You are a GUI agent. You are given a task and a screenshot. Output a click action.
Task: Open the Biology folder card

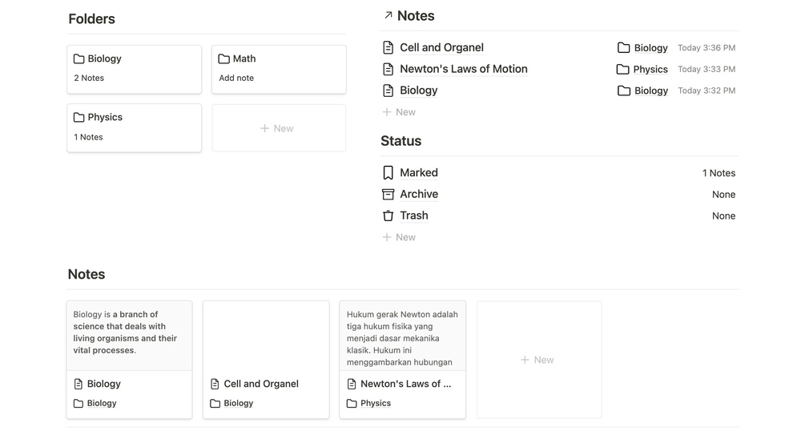click(x=134, y=69)
